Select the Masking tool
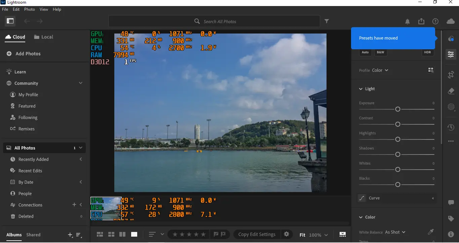Image resolution: width=459 pixels, height=243 pixels. click(x=451, y=107)
